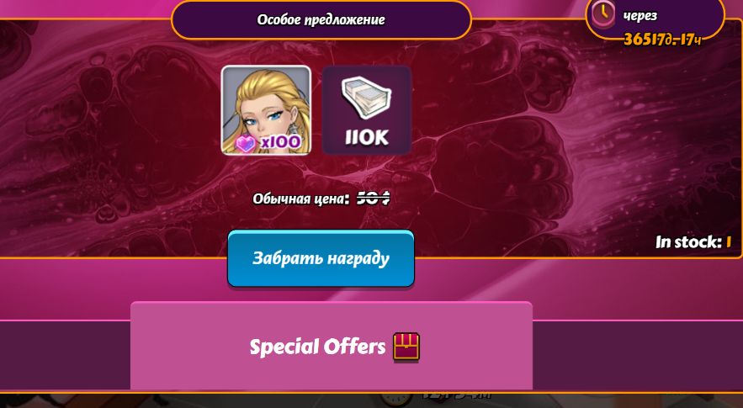Click the cash stack icon
The image size is (743, 408).
point(366,98)
